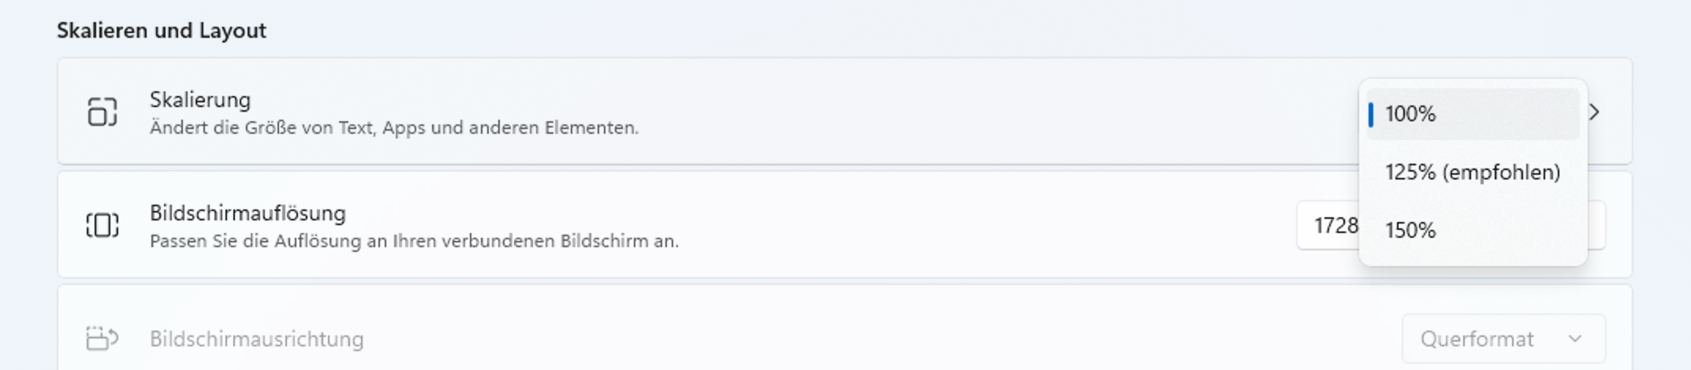Choose 125% (empfohlen) from the scaling list
This screenshot has height=370, width=1691.
tap(1472, 172)
